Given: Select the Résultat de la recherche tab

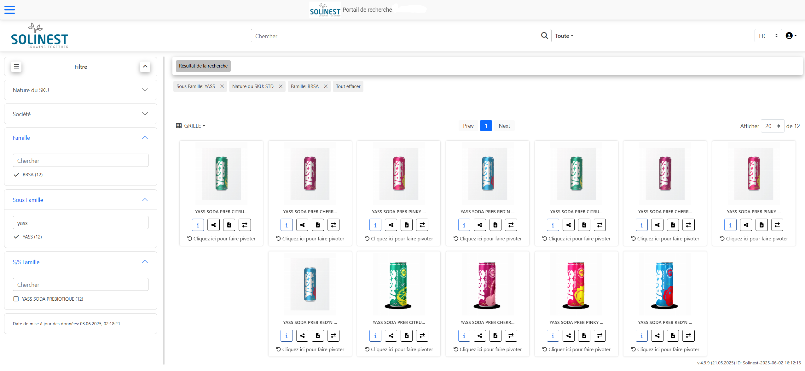Looking at the screenshot, I should pos(203,66).
